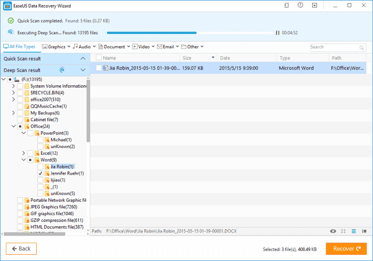Click the preview eye icon
This screenshot has width=373, height=261.
[333, 231]
